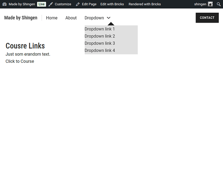Open Edit with Bricks in admin bar

pyautogui.click(x=112, y=4)
